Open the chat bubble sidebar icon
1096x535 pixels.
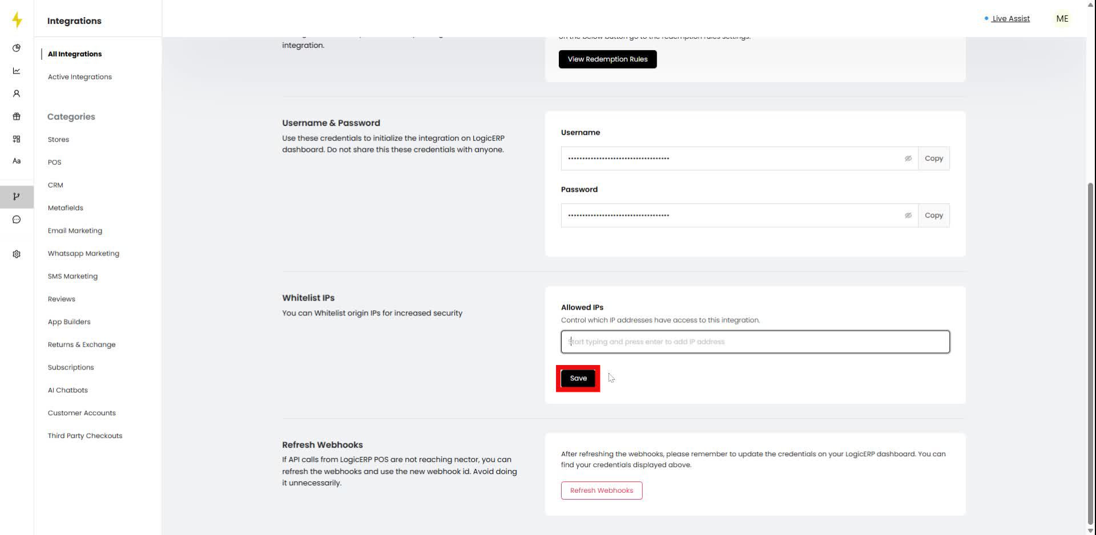click(17, 220)
